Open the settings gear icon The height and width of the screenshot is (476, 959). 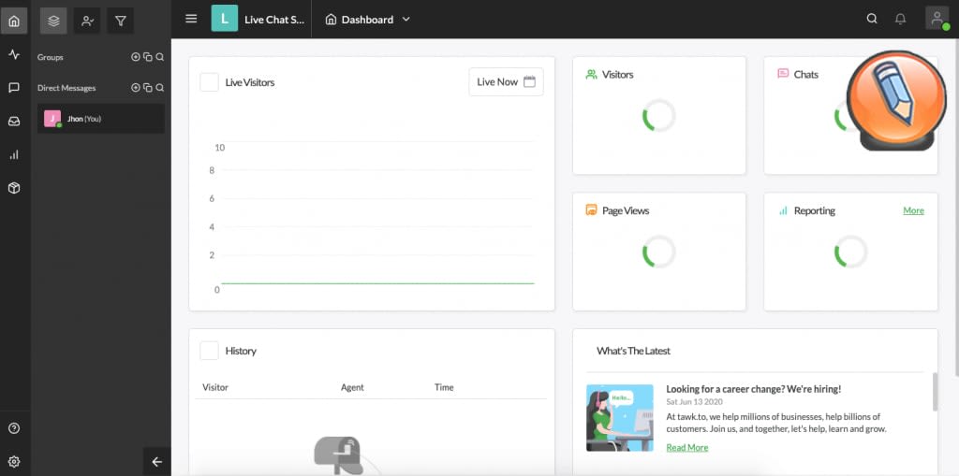point(13,462)
